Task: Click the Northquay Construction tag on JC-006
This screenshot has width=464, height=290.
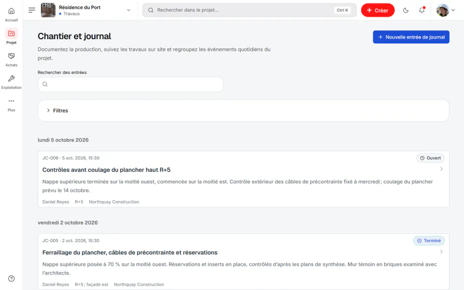Action: pos(114,202)
